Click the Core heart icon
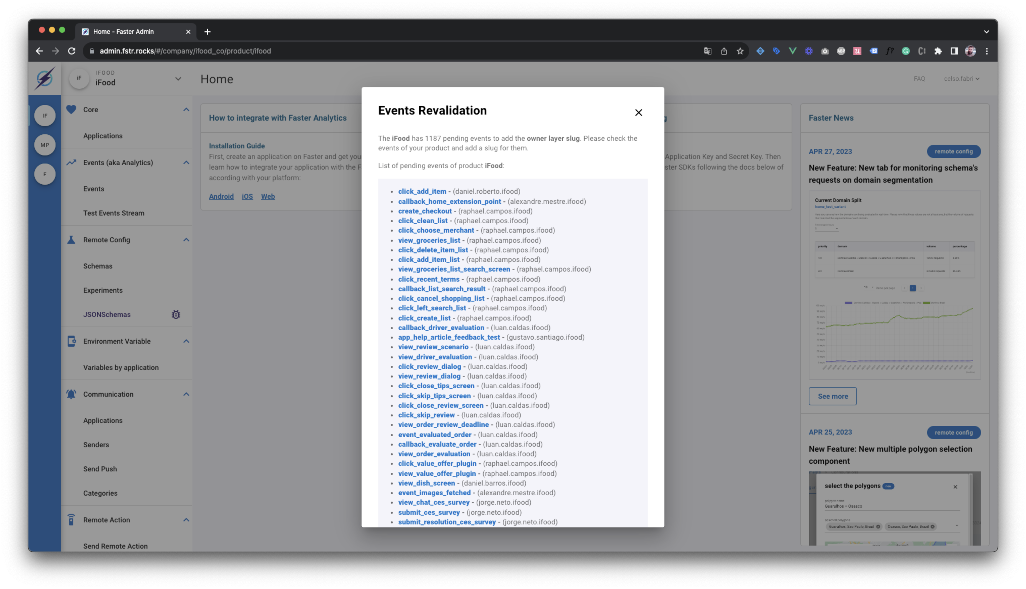Image resolution: width=1026 pixels, height=589 pixels. click(x=71, y=109)
